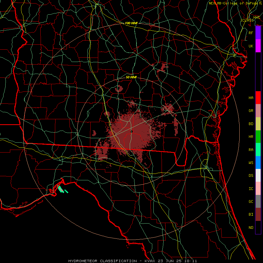Image resolution: width=263 pixels, height=263 pixels.
Task: Click the 100 NMI range ring label
Action: (x=131, y=23)
